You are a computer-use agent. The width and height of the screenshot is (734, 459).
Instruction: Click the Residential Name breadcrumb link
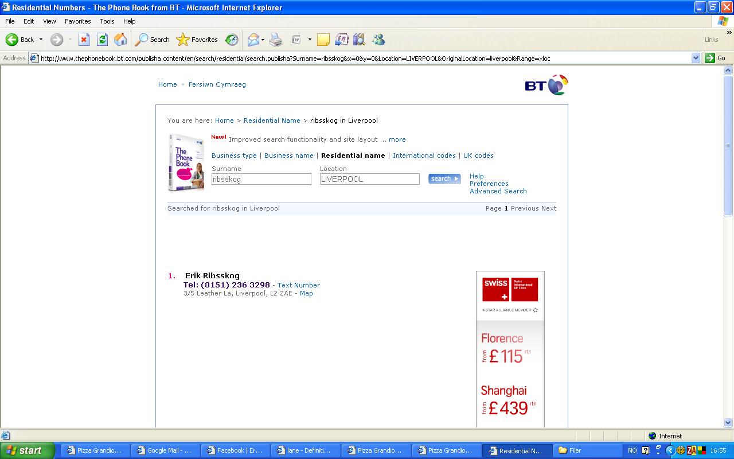pos(272,120)
